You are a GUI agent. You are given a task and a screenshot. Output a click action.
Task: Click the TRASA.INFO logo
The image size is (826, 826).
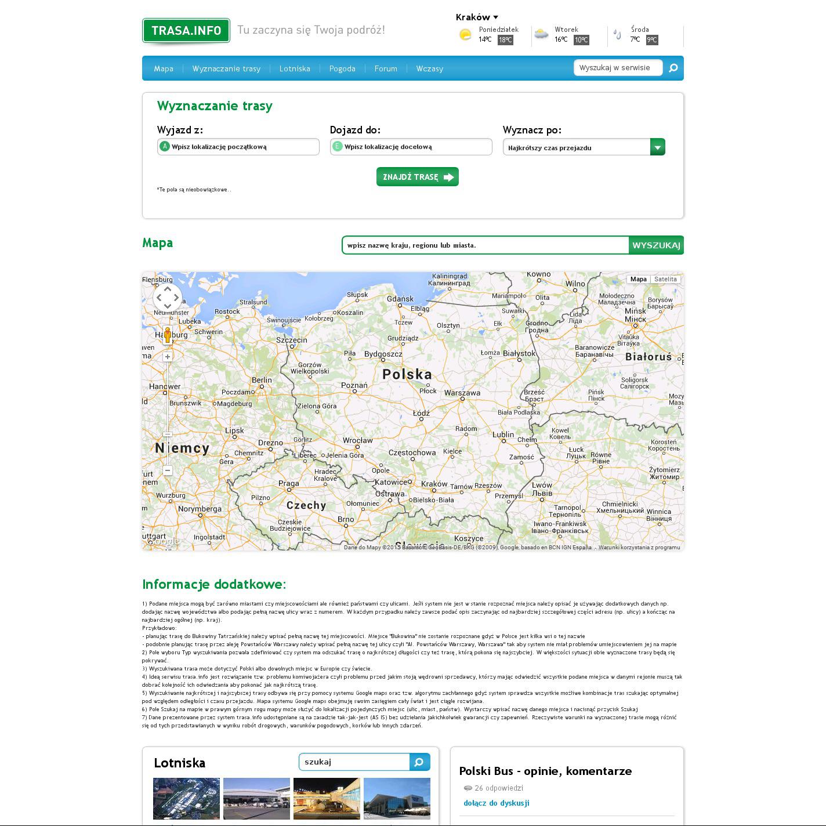pyautogui.click(x=186, y=31)
